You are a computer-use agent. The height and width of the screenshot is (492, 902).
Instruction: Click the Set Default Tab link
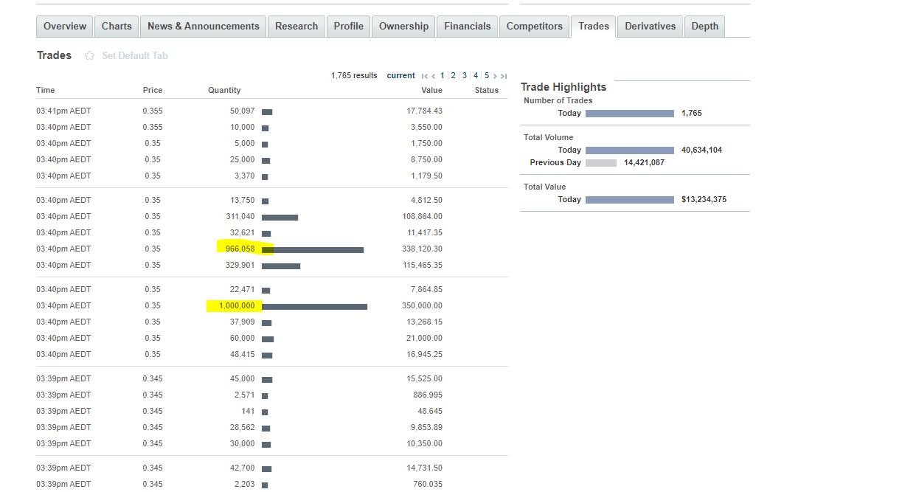(135, 56)
